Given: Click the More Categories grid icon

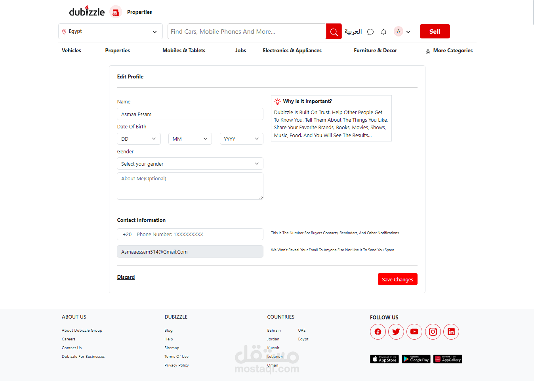Looking at the screenshot, I should [x=428, y=51].
